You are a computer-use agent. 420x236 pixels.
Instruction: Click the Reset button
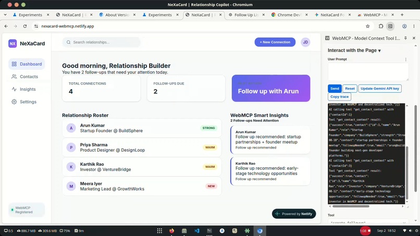point(350,89)
